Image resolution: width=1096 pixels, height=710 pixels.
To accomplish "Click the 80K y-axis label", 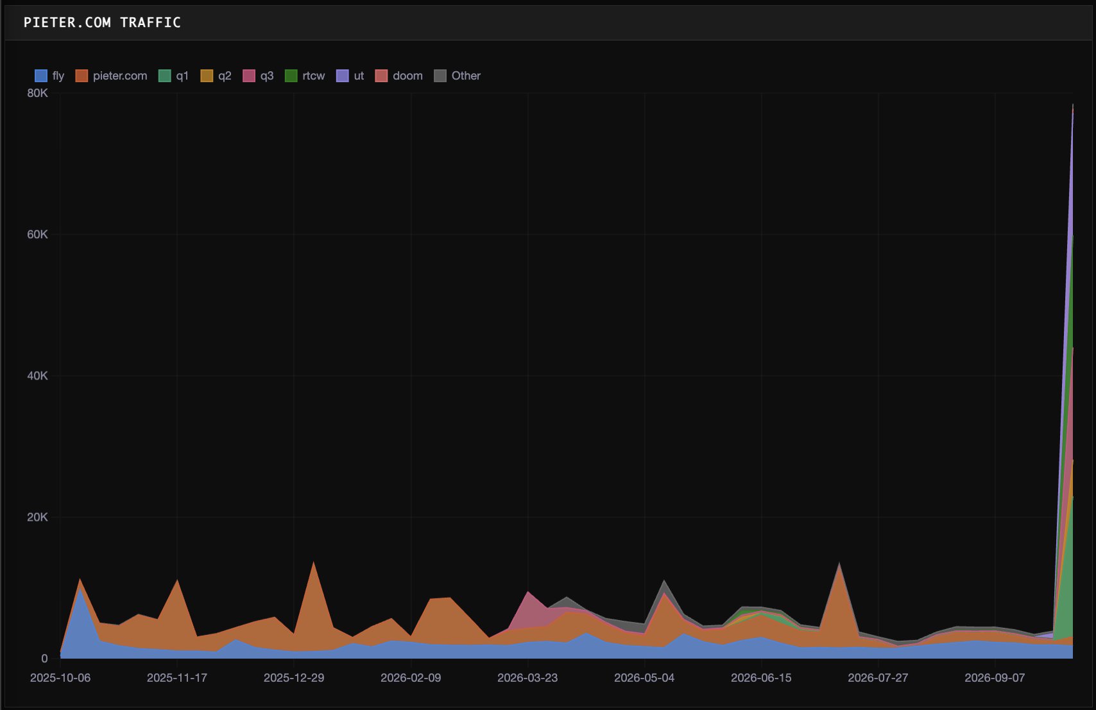I will point(37,93).
